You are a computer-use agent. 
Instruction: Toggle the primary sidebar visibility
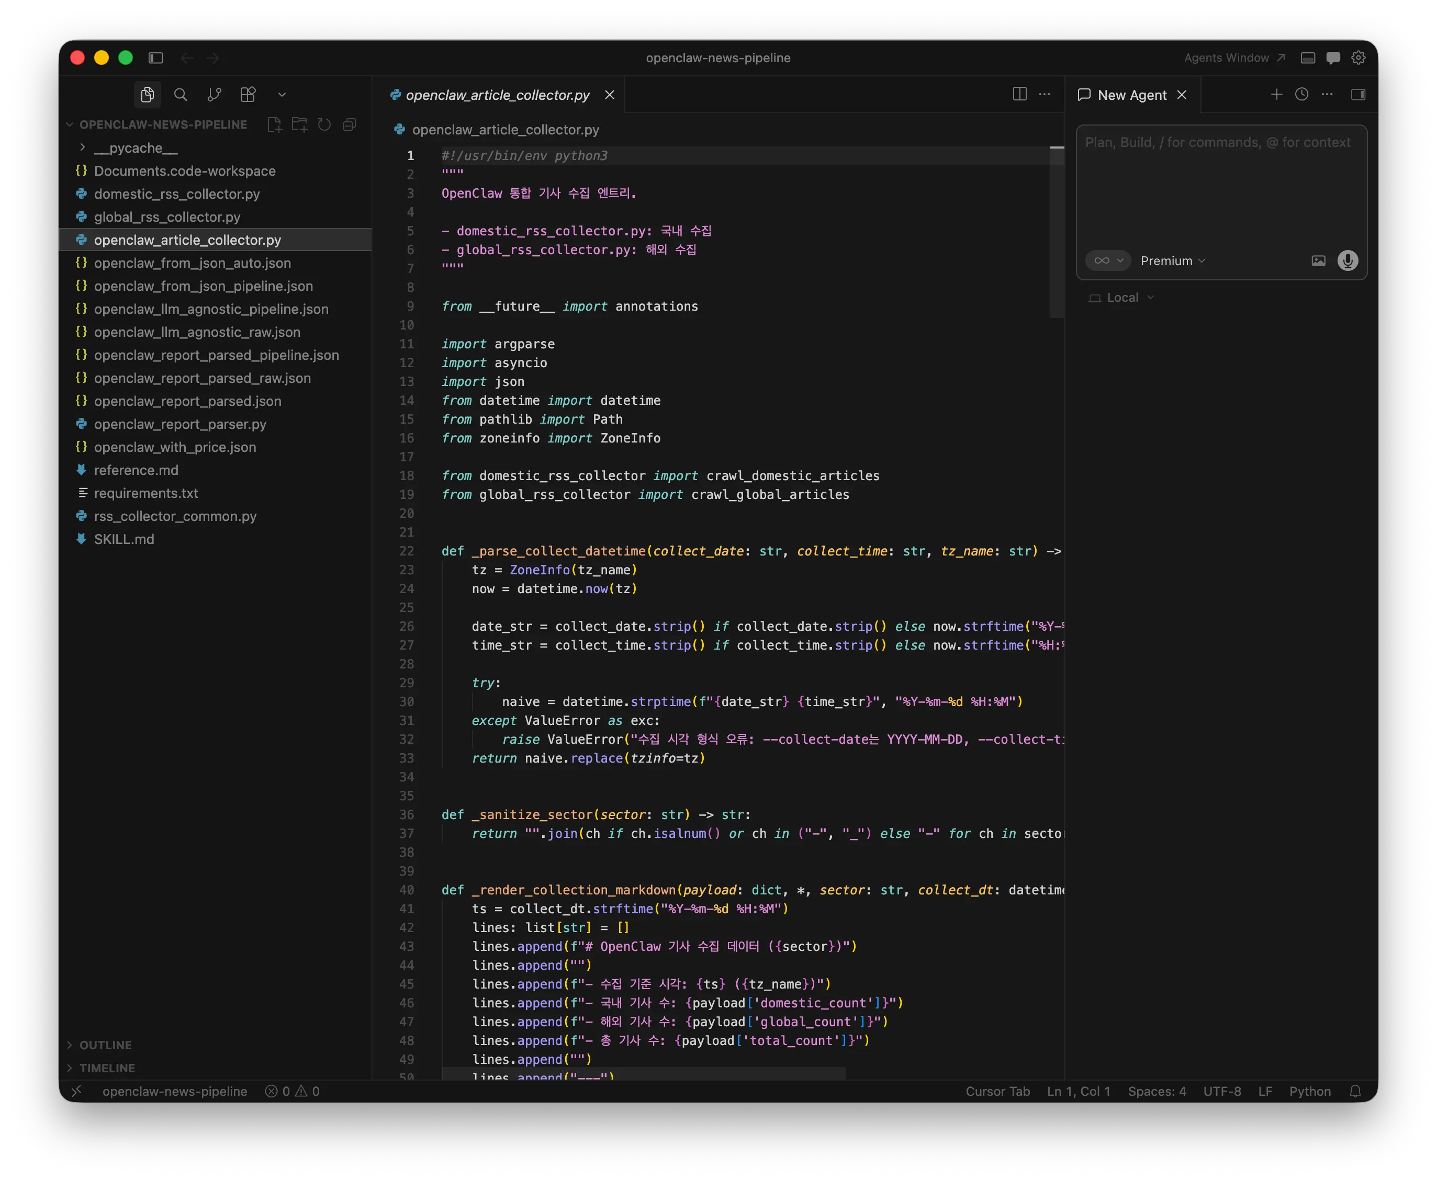coord(156,58)
